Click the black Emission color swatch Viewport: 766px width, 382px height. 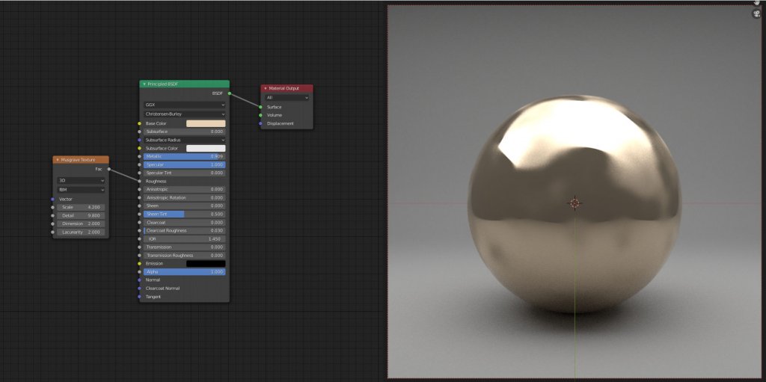click(x=205, y=264)
